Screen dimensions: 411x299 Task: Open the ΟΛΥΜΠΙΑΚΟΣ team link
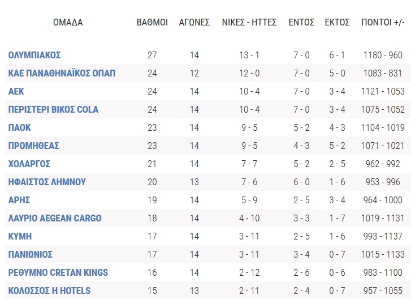(x=34, y=55)
